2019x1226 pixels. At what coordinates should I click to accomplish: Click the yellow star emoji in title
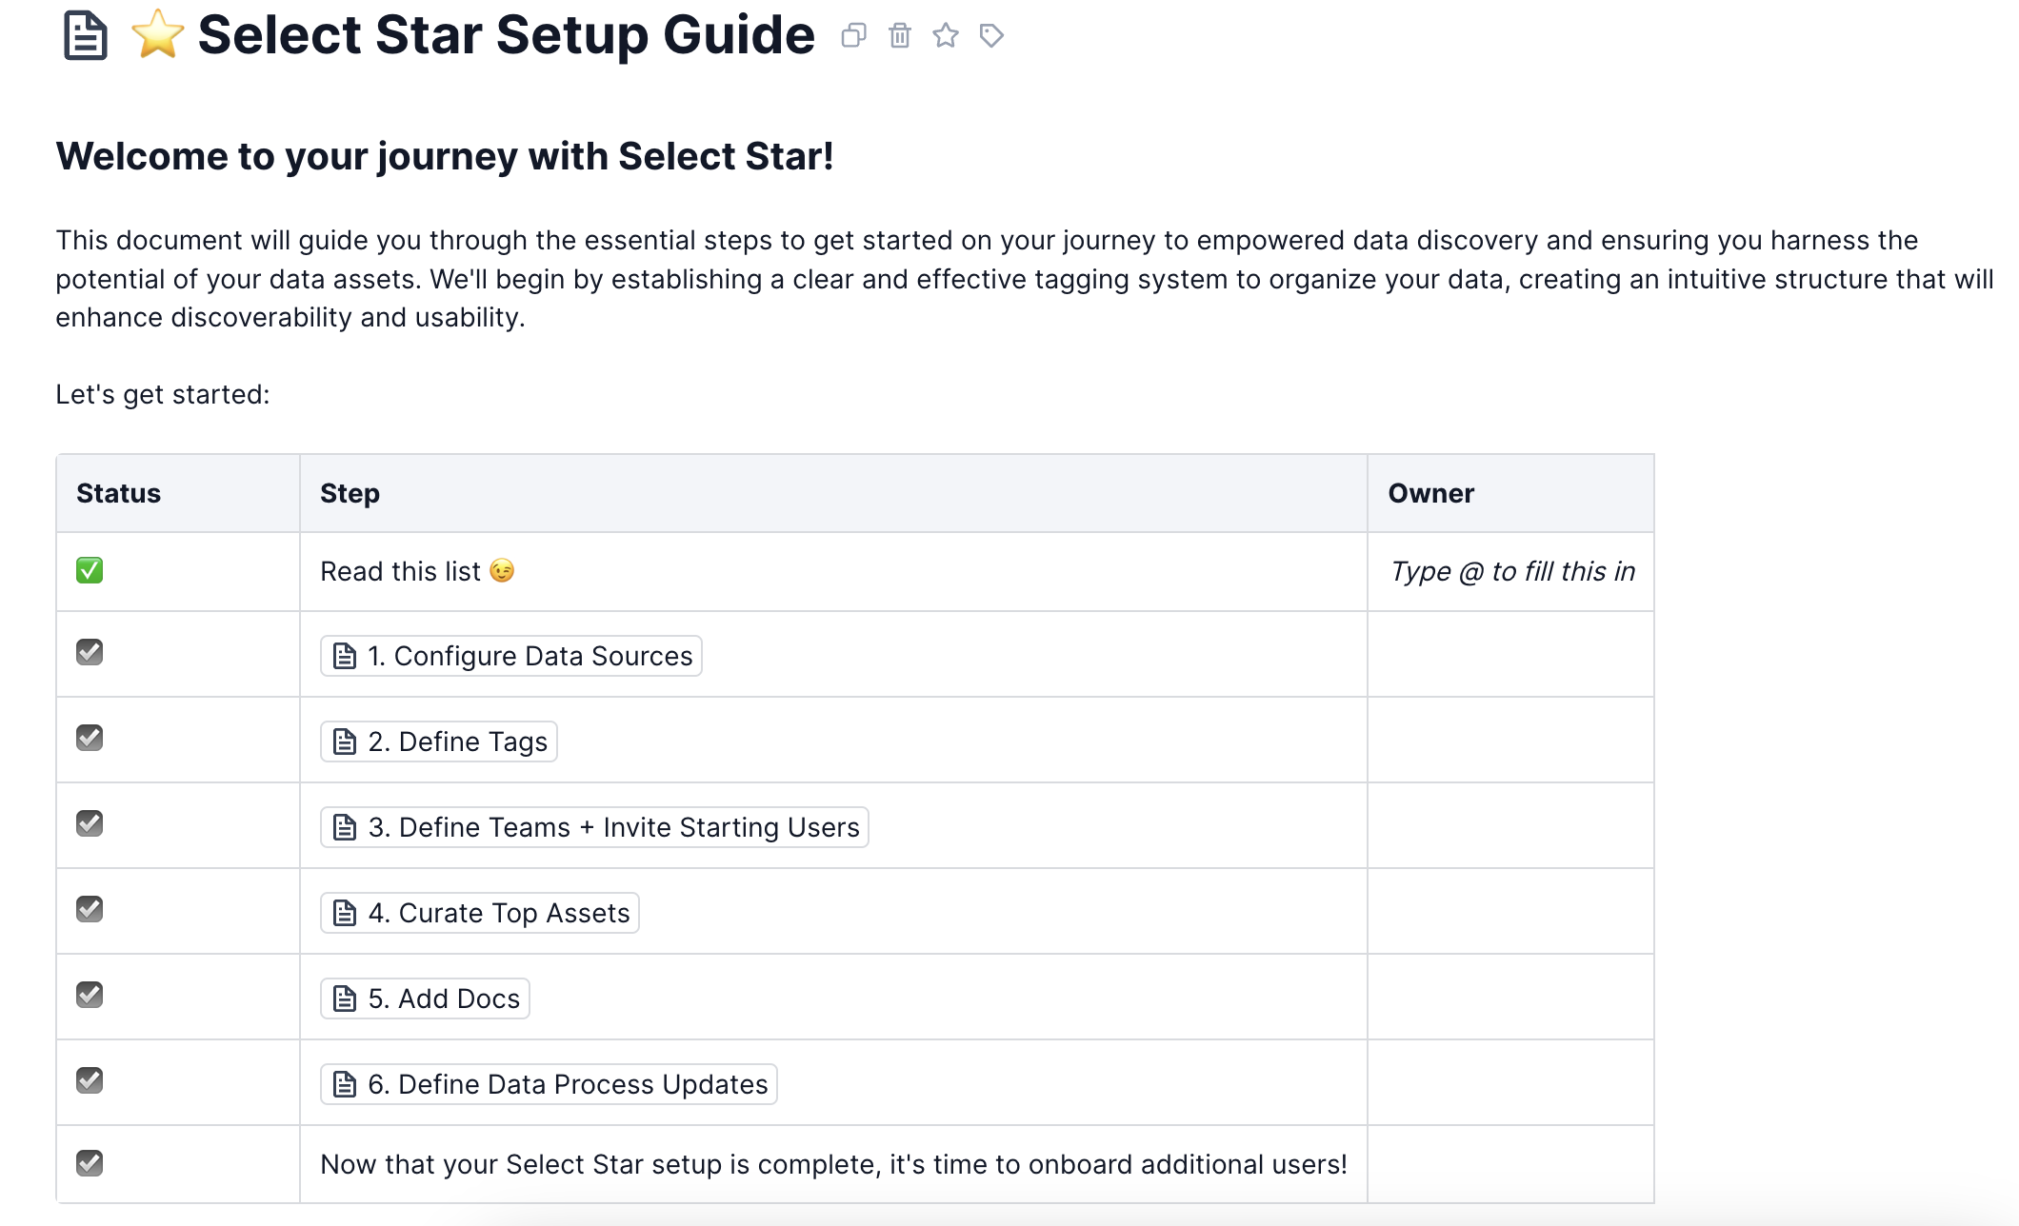pos(157,35)
